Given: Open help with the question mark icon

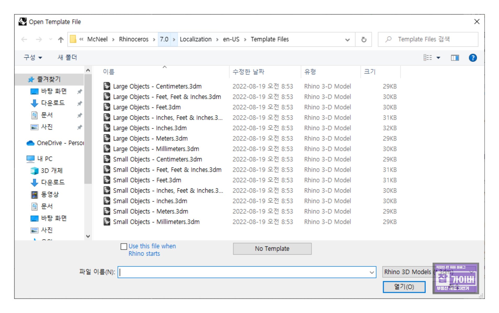Looking at the screenshot, I should point(473,58).
